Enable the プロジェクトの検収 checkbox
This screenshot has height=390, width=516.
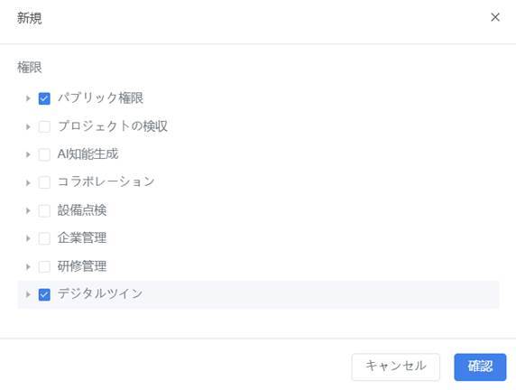click(44, 126)
